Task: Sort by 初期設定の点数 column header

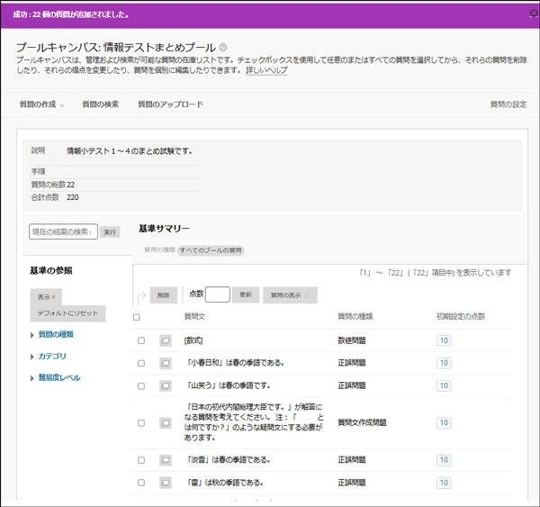Action: click(x=461, y=316)
